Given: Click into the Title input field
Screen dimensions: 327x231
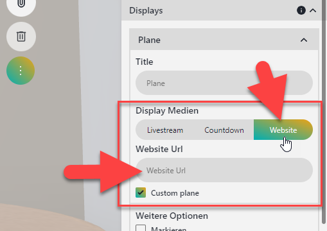Looking at the screenshot, I should (224, 83).
